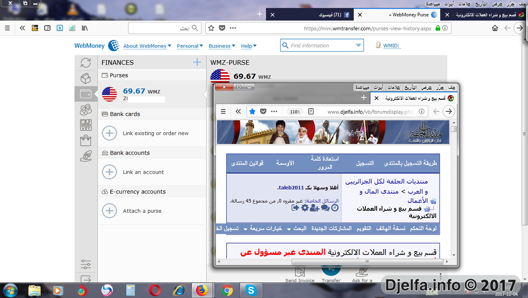This screenshot has height=298, width=528.
Task: Click the green paperclip extension icon in main toolbar
Action: pos(72,28)
